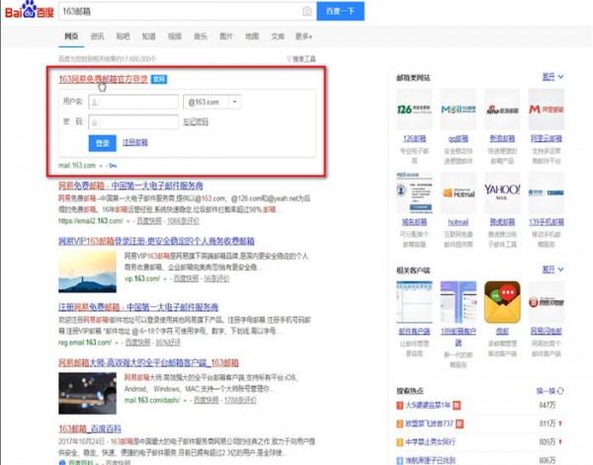This screenshot has height=465, width=593.
Task: Click the 邮件客户端 screenshot icon
Action: coord(414,302)
